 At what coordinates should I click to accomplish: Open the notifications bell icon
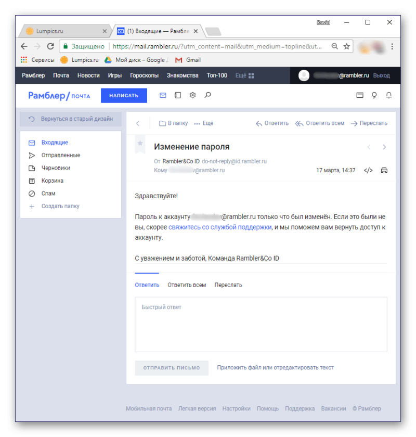(x=388, y=95)
